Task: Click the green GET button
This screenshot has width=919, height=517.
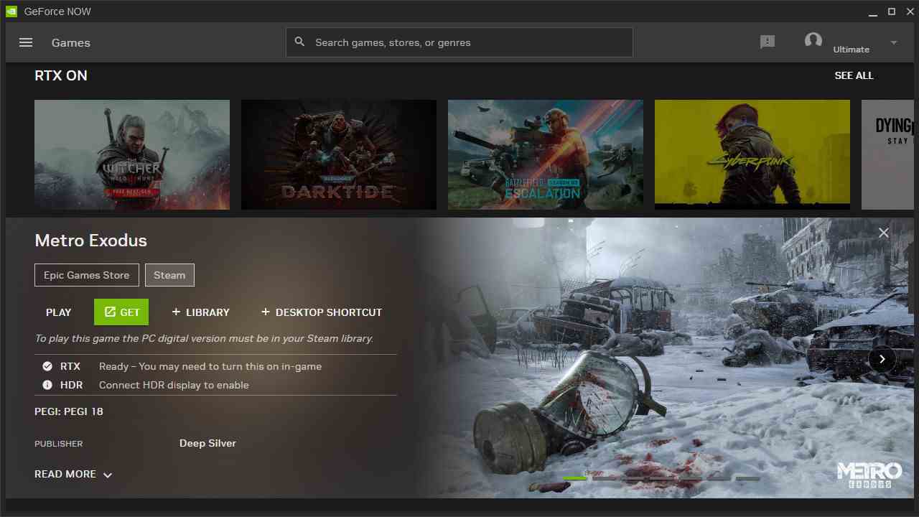Action: pyautogui.click(x=121, y=312)
